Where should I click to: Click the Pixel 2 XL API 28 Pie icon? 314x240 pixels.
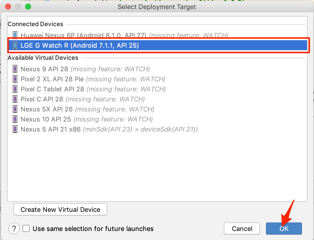(x=15, y=79)
